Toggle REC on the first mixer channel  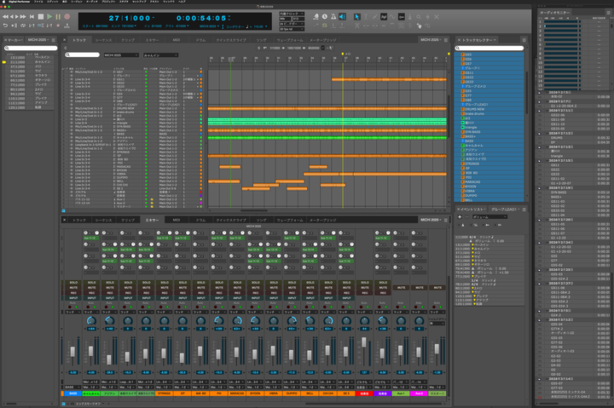(72, 293)
